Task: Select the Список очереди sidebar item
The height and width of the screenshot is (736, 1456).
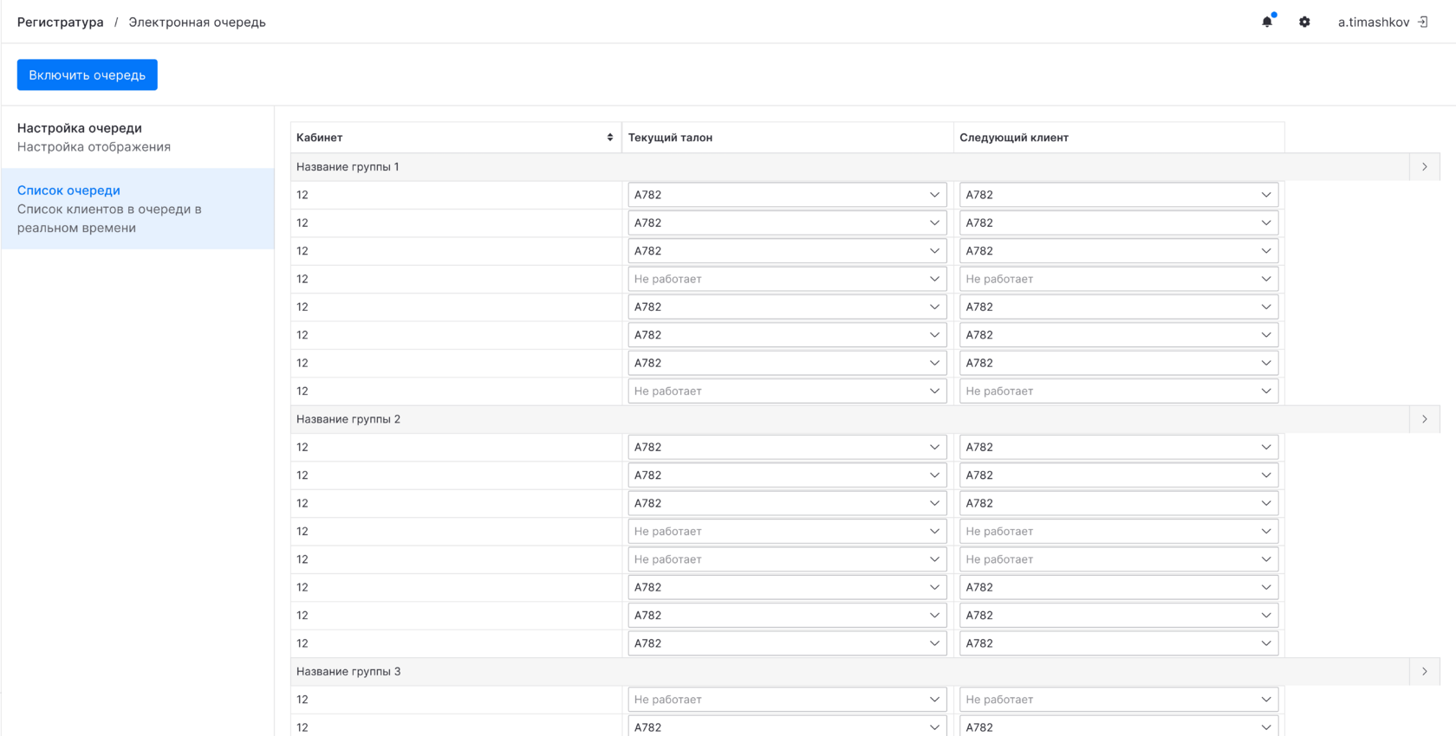Action: (69, 190)
